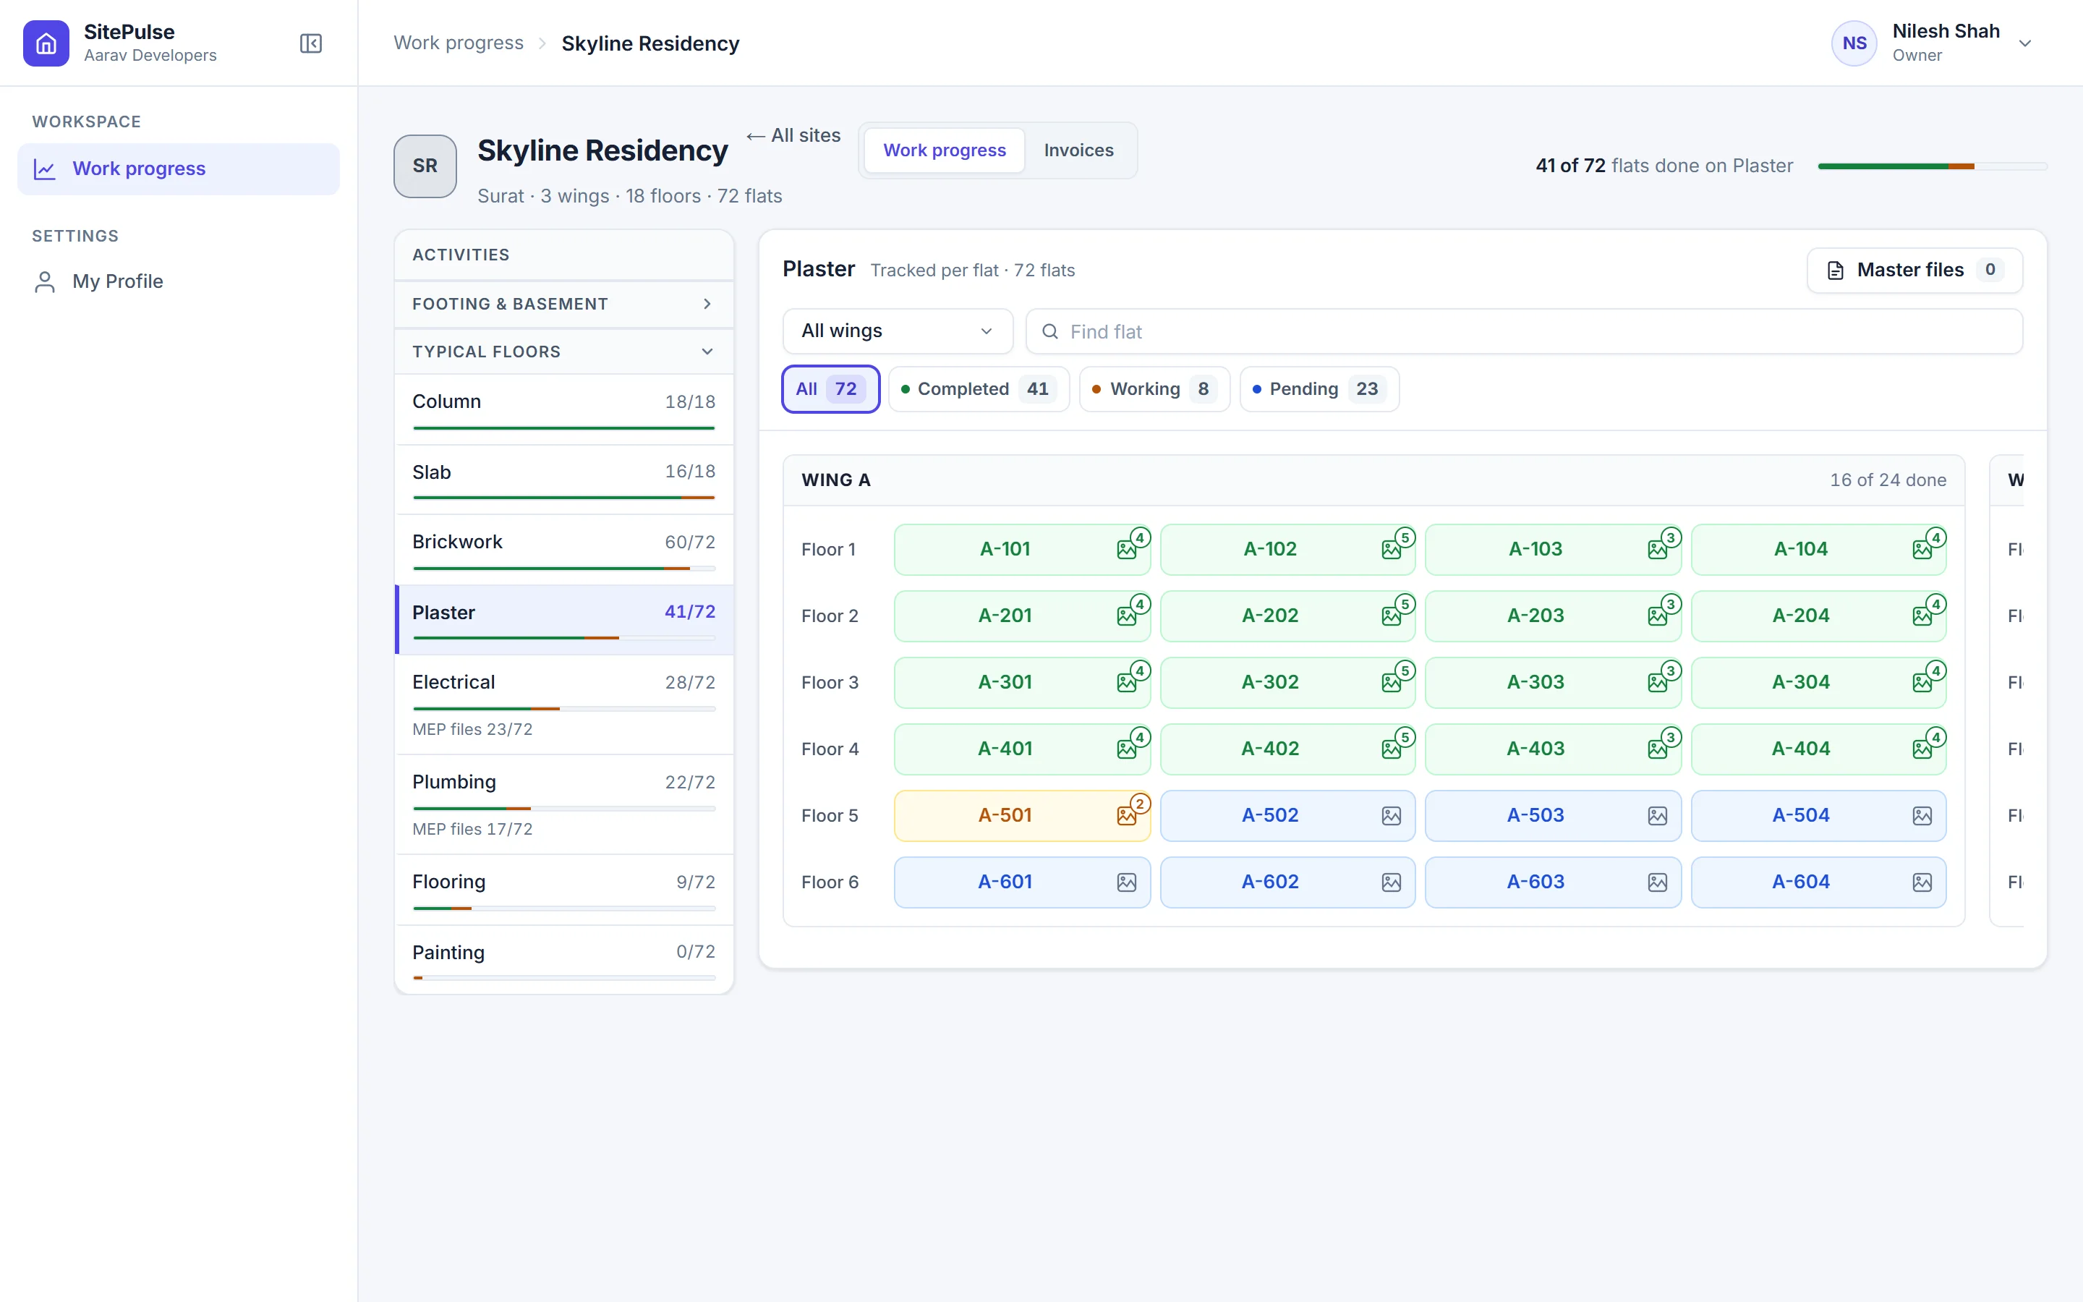Select the Electrical activity
The width and height of the screenshot is (2083, 1302).
coord(564,705)
